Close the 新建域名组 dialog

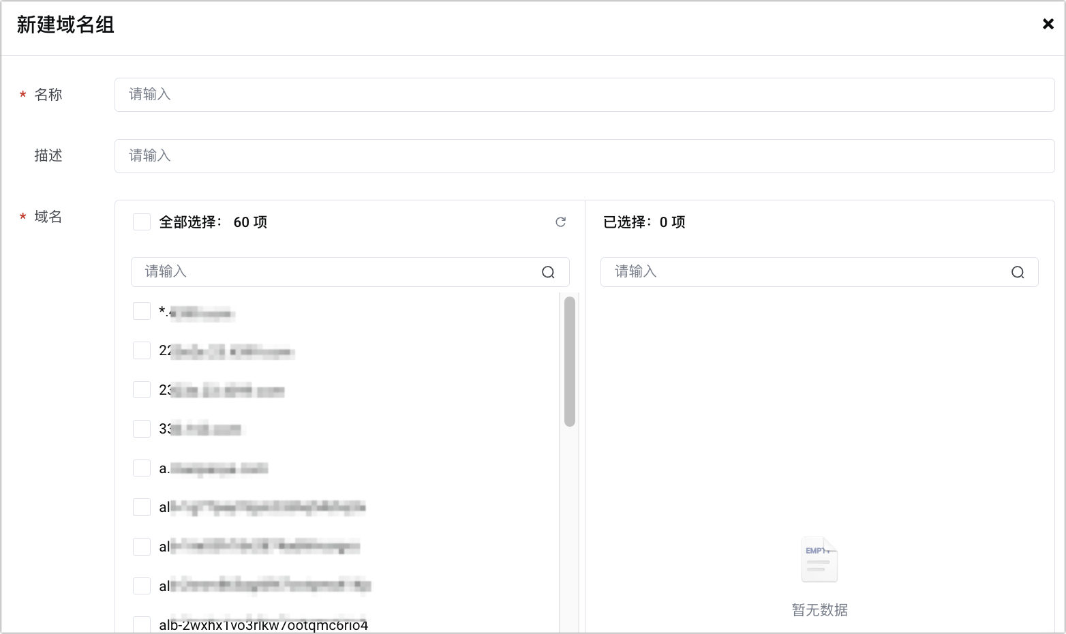tap(1048, 25)
